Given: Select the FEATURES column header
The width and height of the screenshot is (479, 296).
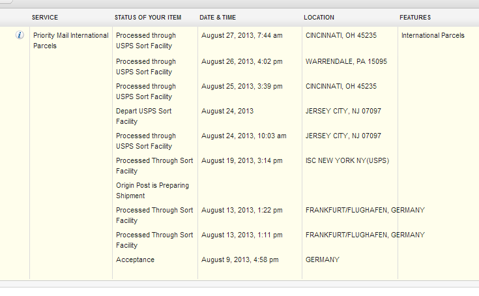Looking at the screenshot, I should click(x=415, y=18).
